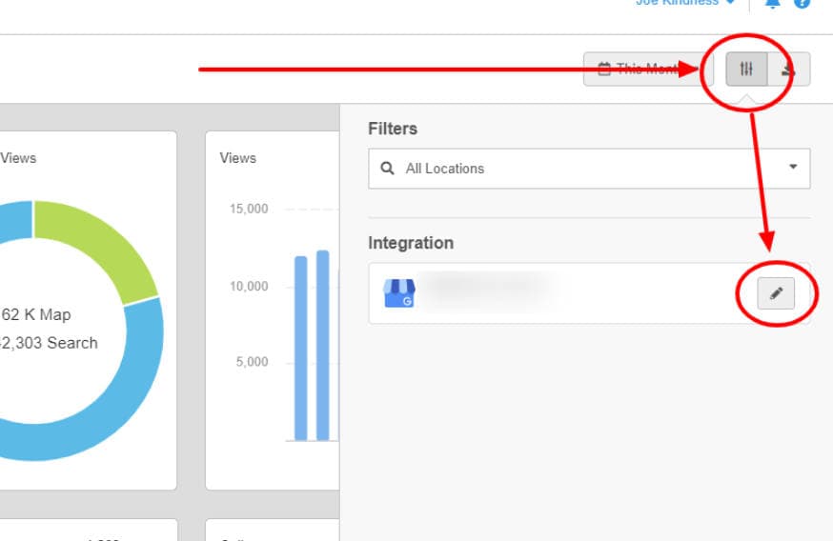The image size is (833, 541).
Task: Click the first blue bar in Views chart
Action: [x=301, y=348]
